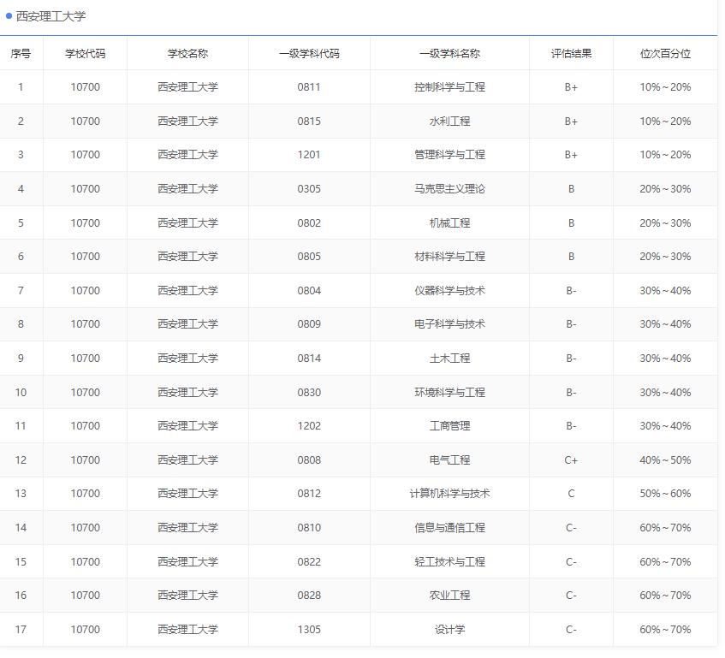Viewport: 725px width, 658px height.
Task: Click the 评估结果 column header
Action: (x=570, y=52)
